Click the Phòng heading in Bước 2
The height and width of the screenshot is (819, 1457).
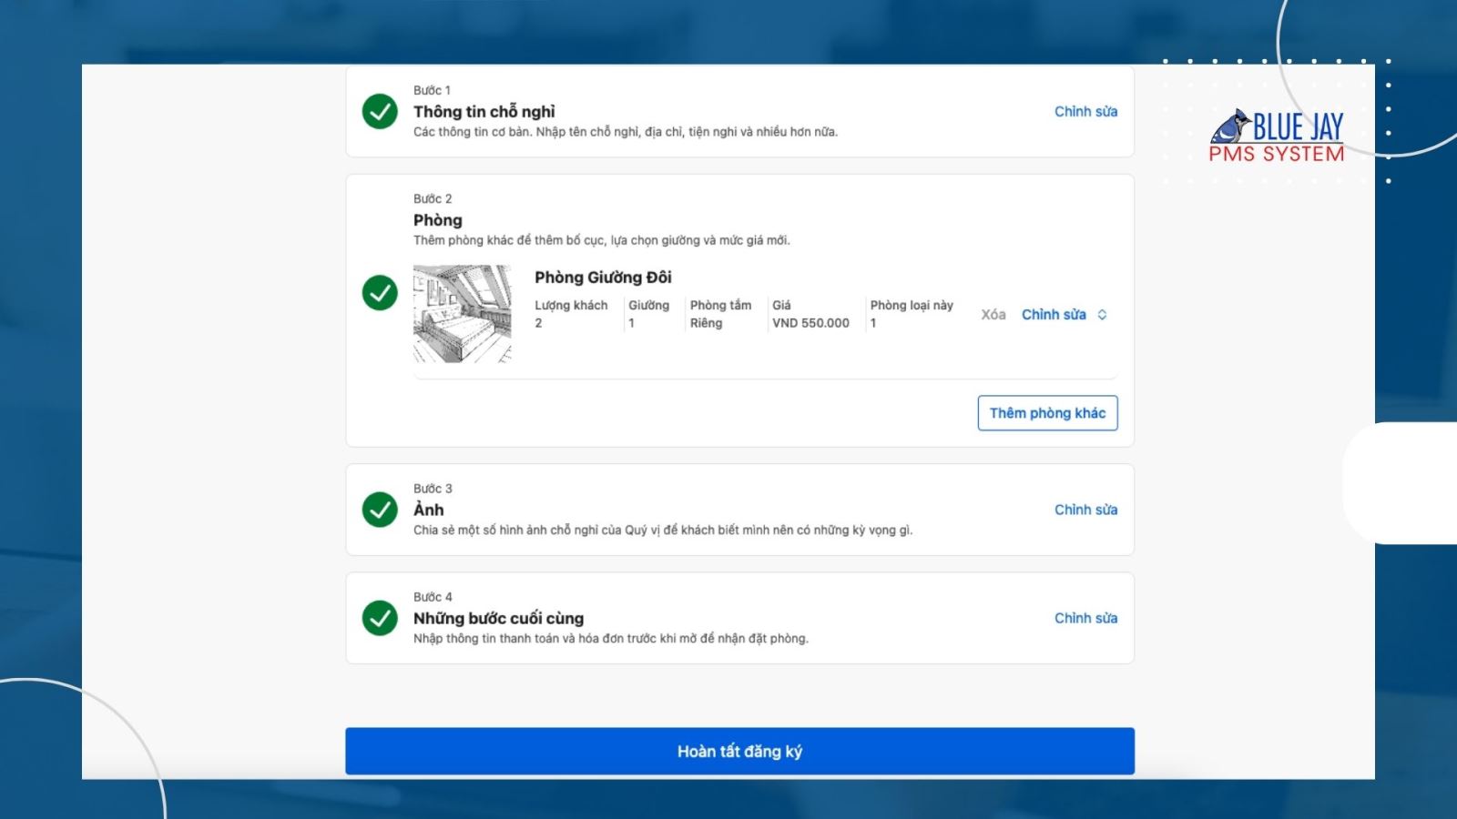pyautogui.click(x=438, y=220)
